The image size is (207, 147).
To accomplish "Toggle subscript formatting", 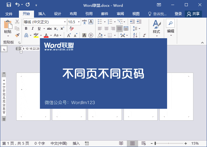I will click(56, 29).
